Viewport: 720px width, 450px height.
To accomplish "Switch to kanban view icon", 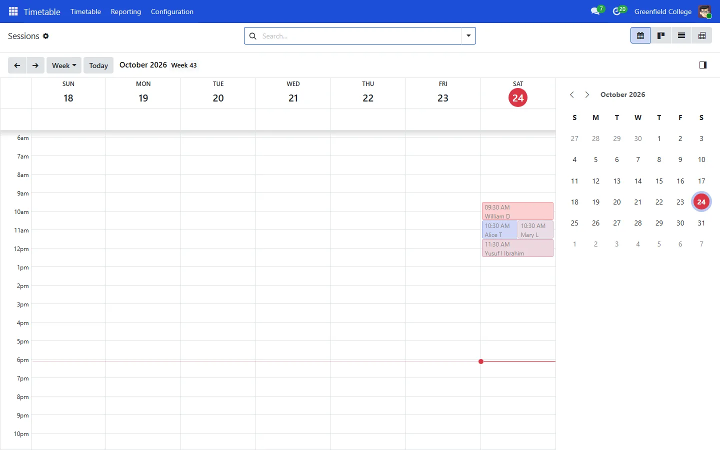I will pos(661,35).
